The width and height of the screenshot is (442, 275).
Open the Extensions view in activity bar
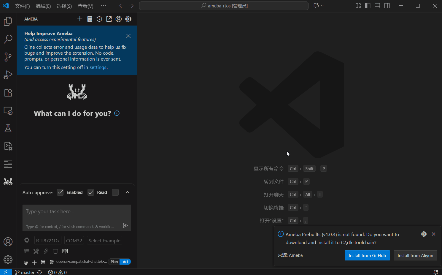point(8,93)
